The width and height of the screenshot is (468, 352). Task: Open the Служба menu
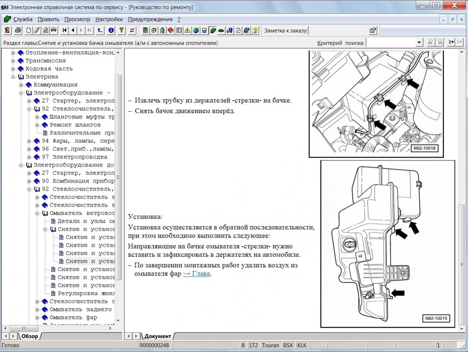coord(23,19)
